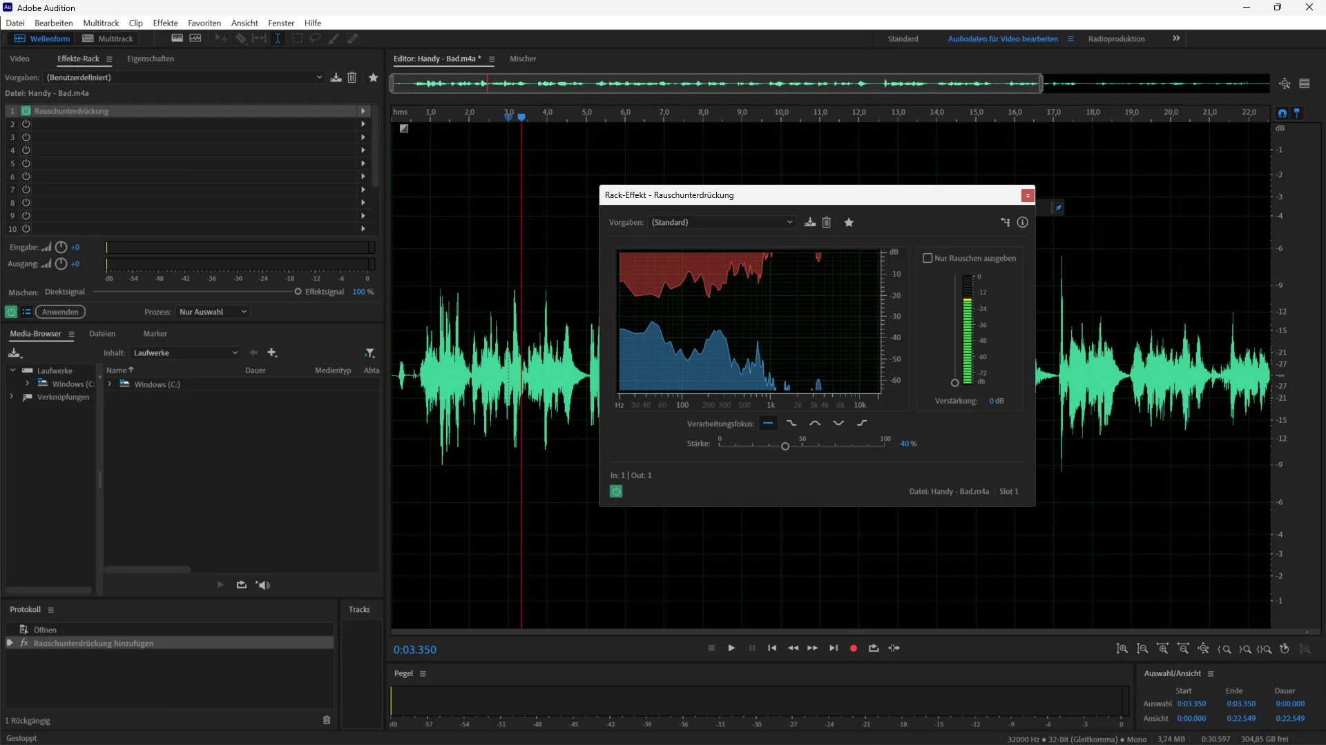The image size is (1326, 745).
Task: Delete the Effects Rack preset
Action: point(352,77)
